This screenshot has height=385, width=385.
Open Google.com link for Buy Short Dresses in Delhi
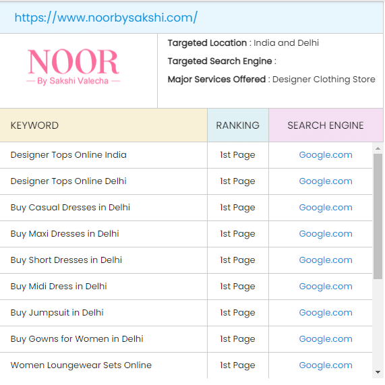pyautogui.click(x=326, y=260)
